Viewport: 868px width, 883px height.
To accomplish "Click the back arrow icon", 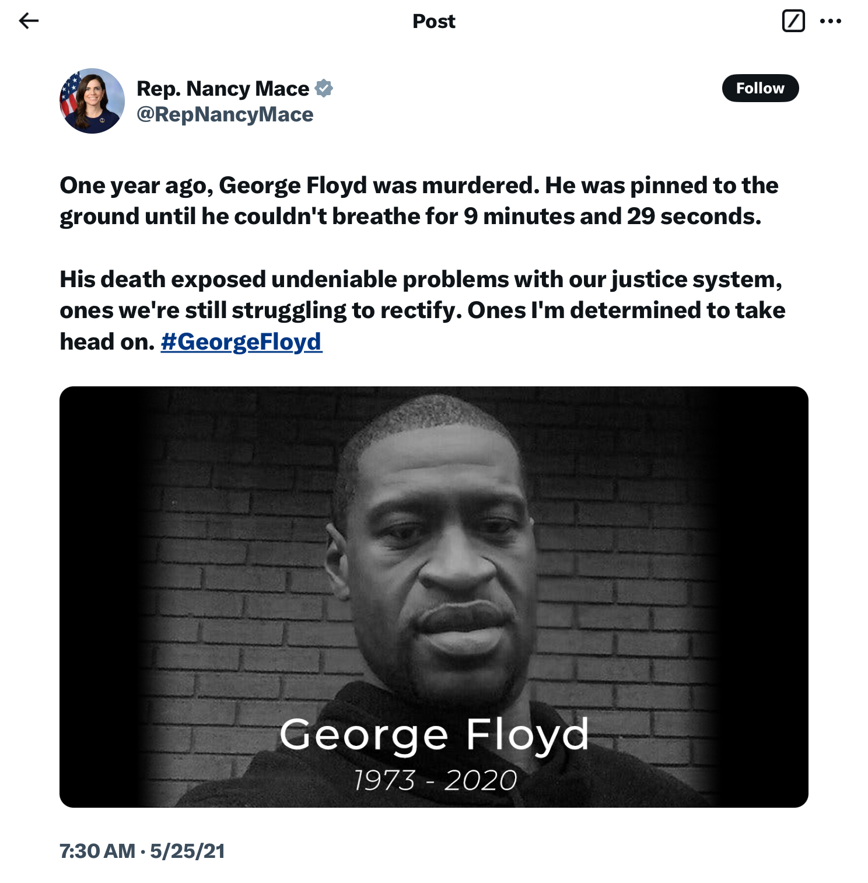I will (29, 21).
